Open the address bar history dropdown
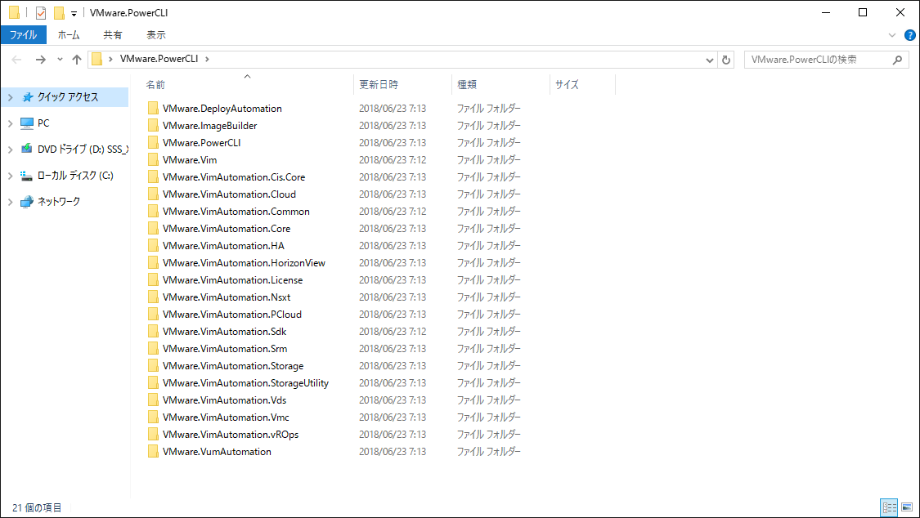The width and height of the screenshot is (920, 518). 710,59
